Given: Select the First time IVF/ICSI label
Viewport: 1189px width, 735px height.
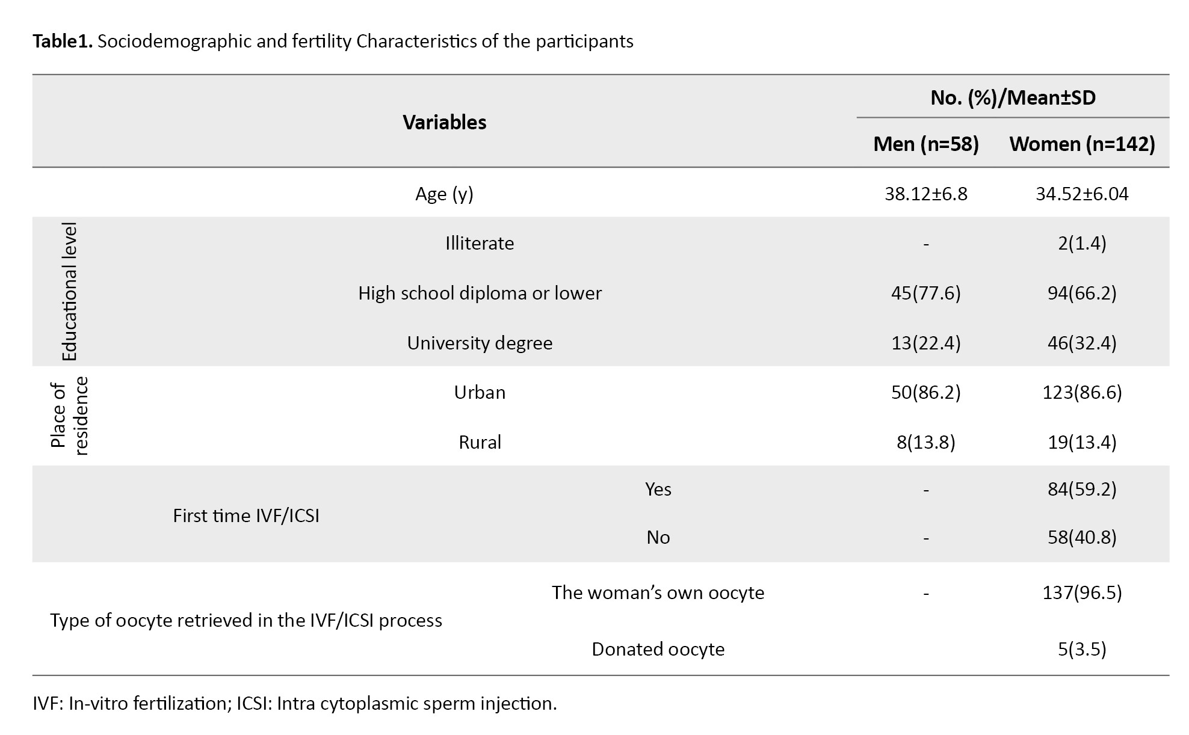Looking at the screenshot, I should pyautogui.click(x=246, y=516).
